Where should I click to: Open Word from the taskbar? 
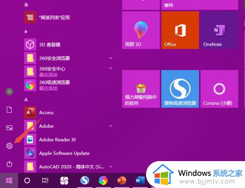point(140,180)
